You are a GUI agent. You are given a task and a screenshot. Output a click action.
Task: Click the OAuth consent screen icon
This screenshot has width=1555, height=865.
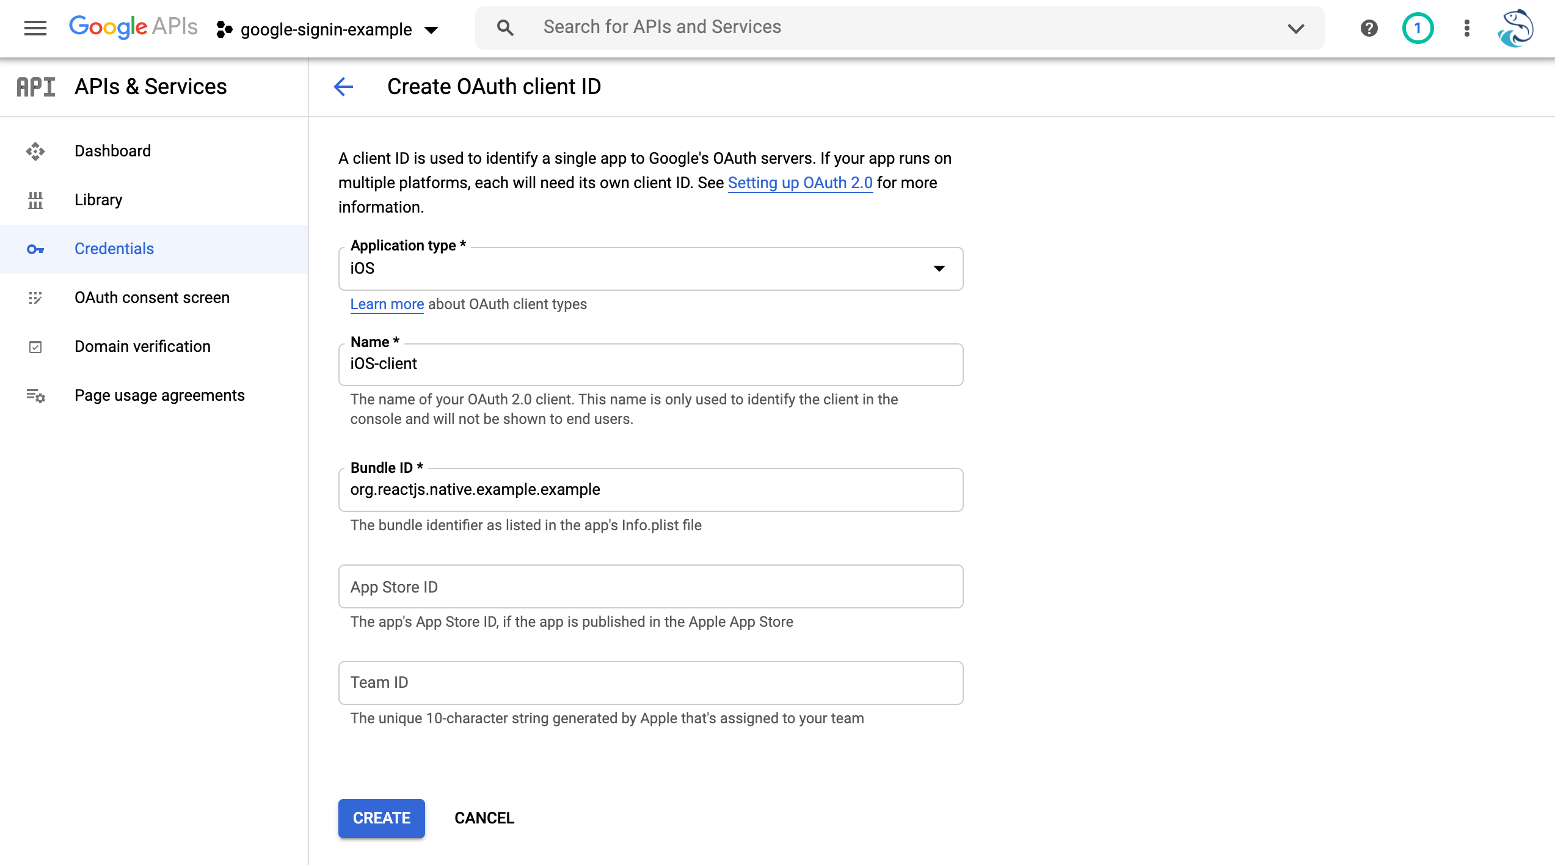[35, 298]
